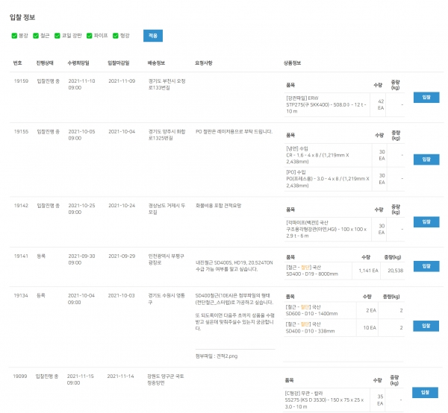Select bid number 19099

coord(20,376)
